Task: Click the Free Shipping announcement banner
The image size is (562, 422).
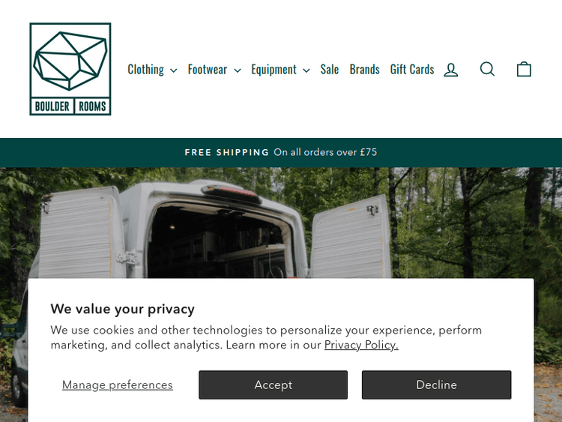Action: tap(281, 152)
